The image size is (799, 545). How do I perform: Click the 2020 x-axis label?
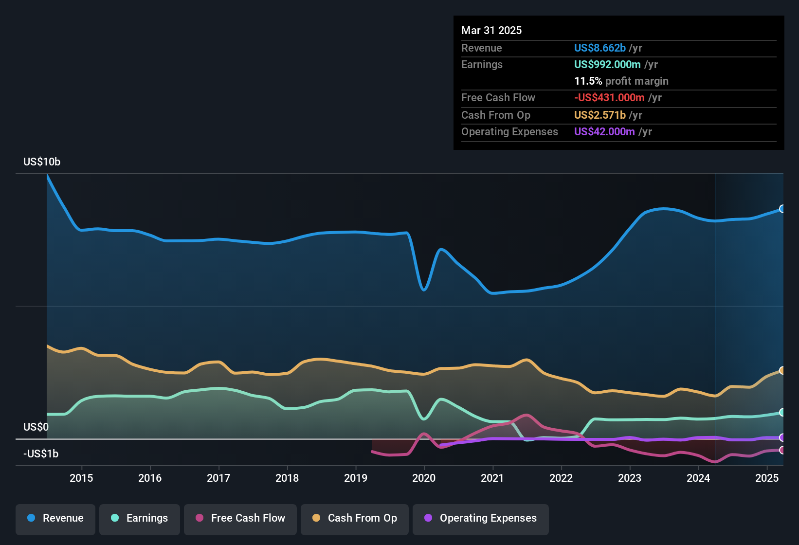coord(424,478)
